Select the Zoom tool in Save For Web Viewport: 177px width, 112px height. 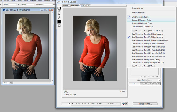(59, 14)
